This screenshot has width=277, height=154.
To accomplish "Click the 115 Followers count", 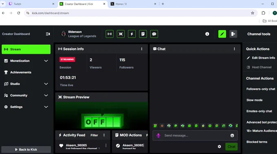I will click(122, 60).
